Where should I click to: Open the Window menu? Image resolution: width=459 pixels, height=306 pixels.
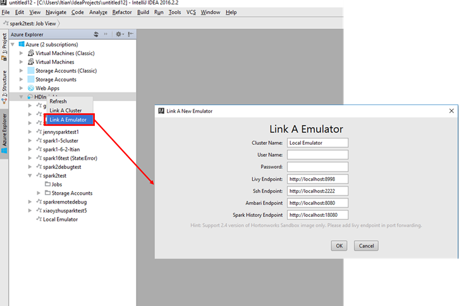pyautogui.click(x=210, y=12)
